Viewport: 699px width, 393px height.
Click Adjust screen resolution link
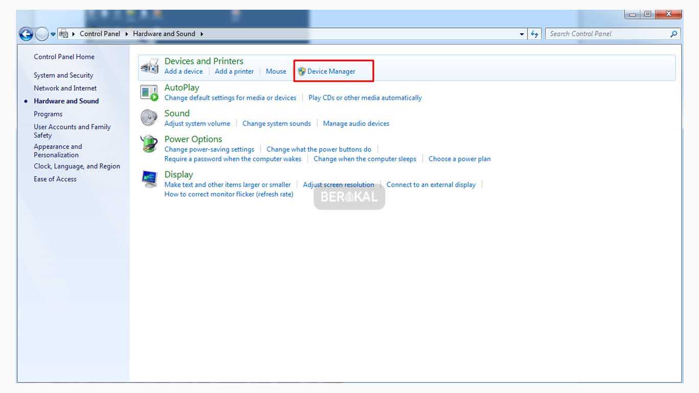[x=338, y=185]
